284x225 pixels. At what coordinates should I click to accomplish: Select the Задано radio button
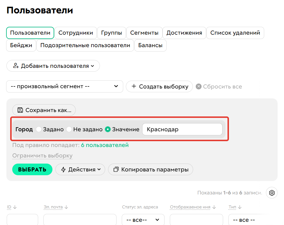pyautogui.click(x=39, y=129)
